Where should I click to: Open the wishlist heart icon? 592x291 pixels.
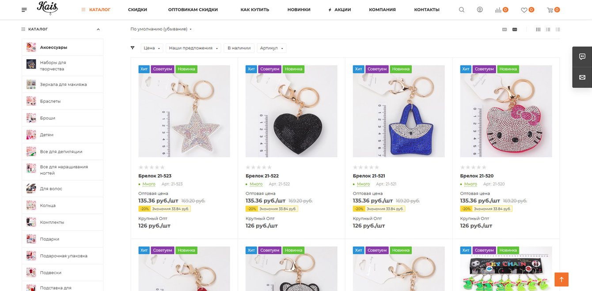coord(524,10)
